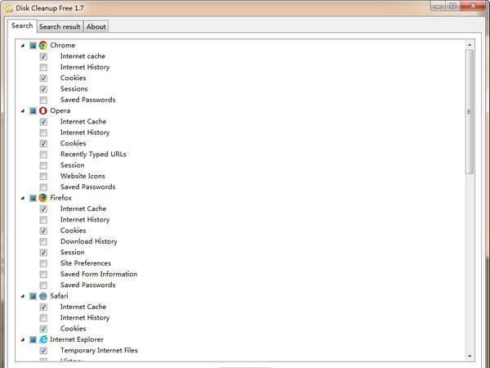Image resolution: width=490 pixels, height=368 pixels.
Task: Uncheck Firefox Session checkbox
Action: (x=43, y=253)
